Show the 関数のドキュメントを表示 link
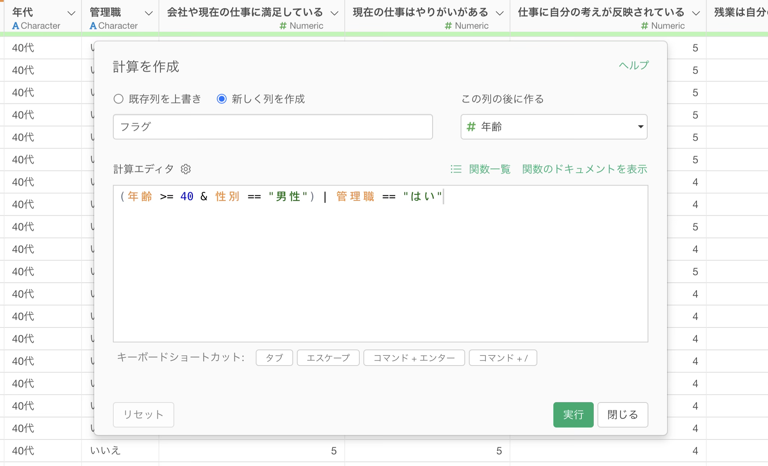Viewport: 768px width, 466px height. 584,169
